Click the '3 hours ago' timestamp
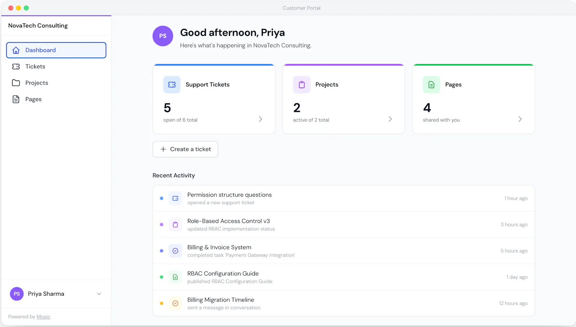This screenshot has height=327, width=576. click(x=514, y=225)
